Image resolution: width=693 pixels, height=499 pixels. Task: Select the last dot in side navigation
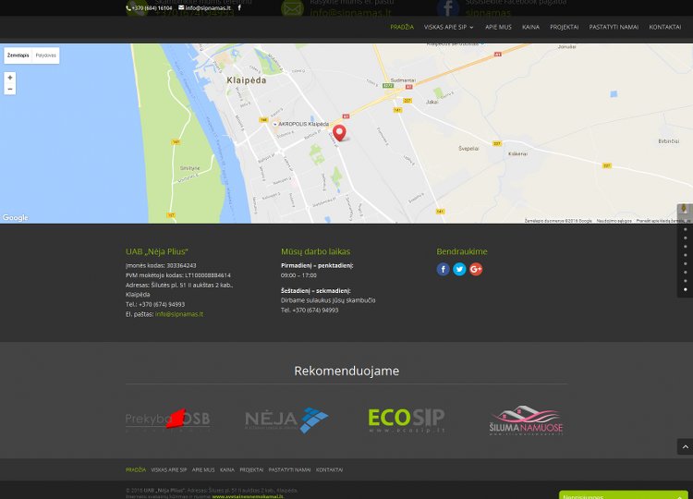click(686, 289)
